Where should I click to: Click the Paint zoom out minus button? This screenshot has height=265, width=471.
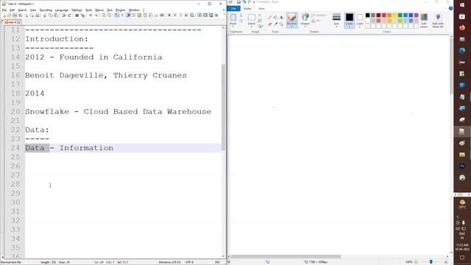416,262
